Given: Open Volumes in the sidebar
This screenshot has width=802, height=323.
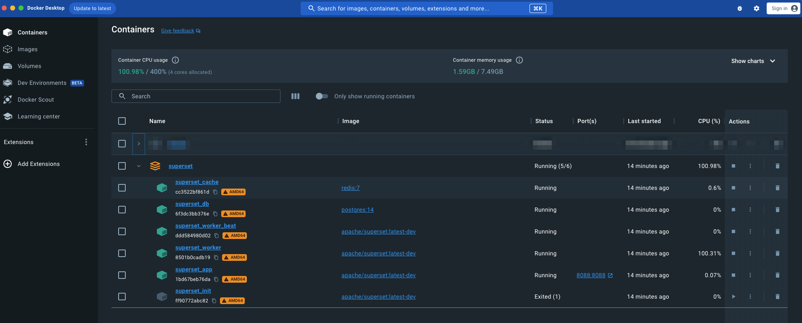Looking at the screenshot, I should pyautogui.click(x=29, y=66).
